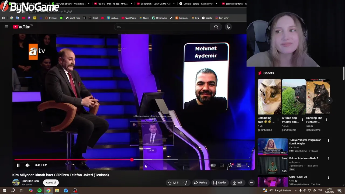
Task: Open A timid dog short thumbnail
Action: tap(294, 97)
